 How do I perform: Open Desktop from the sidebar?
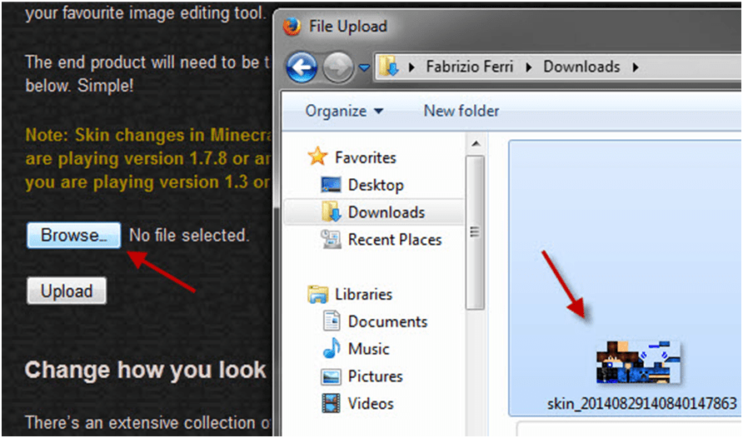(x=376, y=185)
